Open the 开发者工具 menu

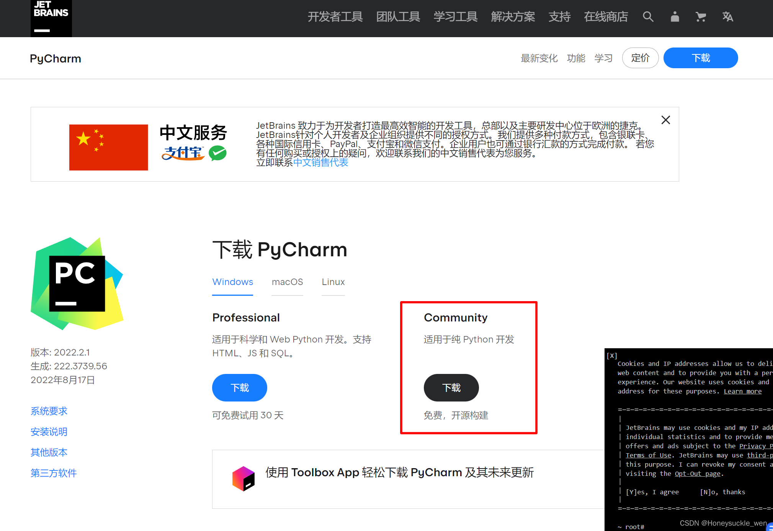(x=335, y=17)
